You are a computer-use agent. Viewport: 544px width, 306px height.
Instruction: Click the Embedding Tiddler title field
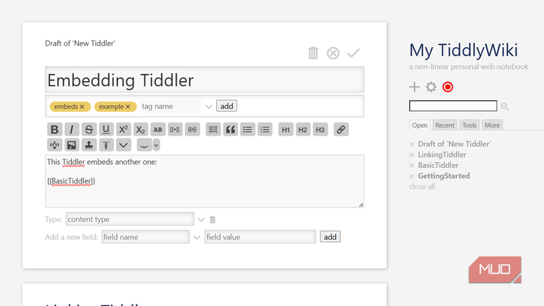[205, 80]
